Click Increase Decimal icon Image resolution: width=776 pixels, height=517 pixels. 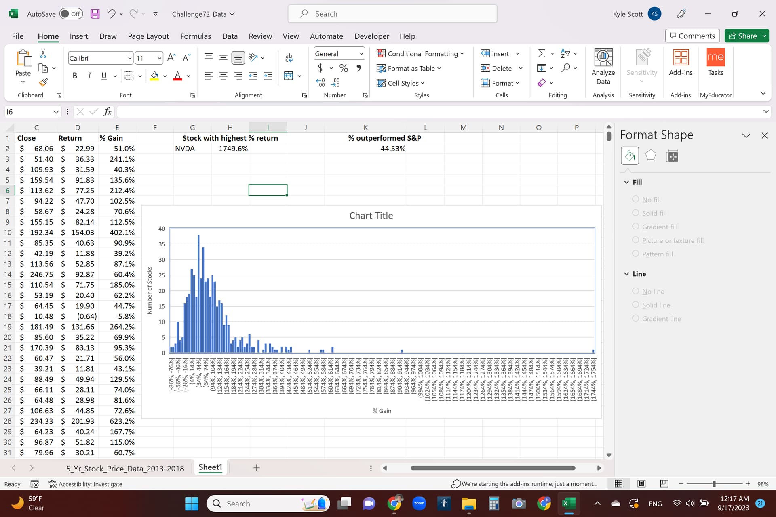(320, 83)
